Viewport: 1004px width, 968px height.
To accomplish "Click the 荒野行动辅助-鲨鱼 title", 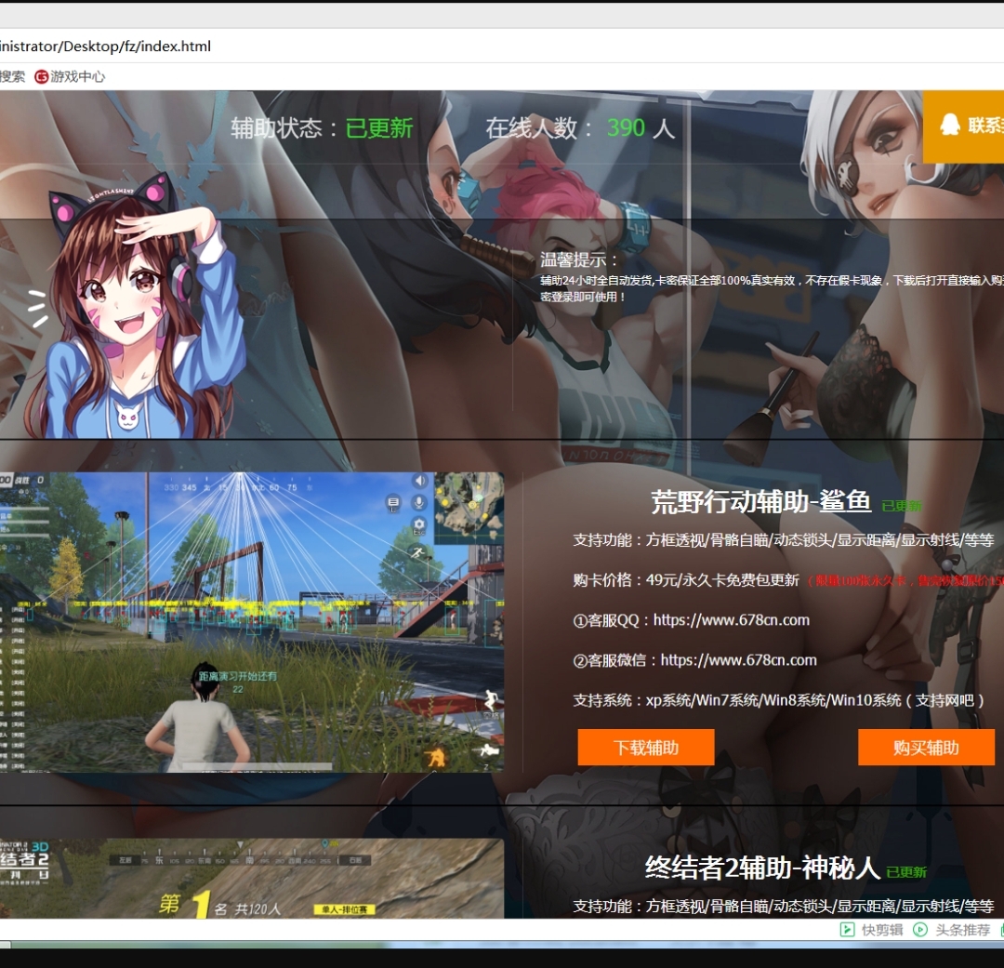I will (760, 501).
